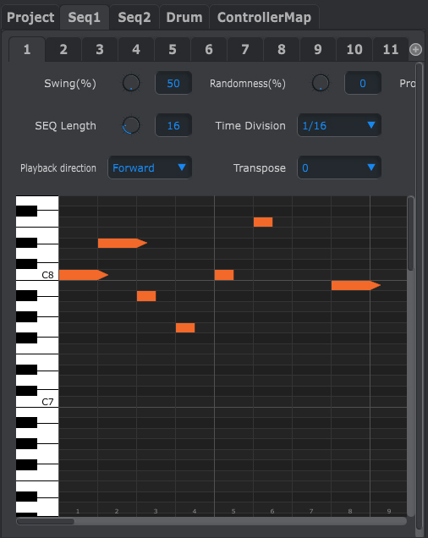Open the Seq1 tab
428x538 pixels.
coord(85,17)
